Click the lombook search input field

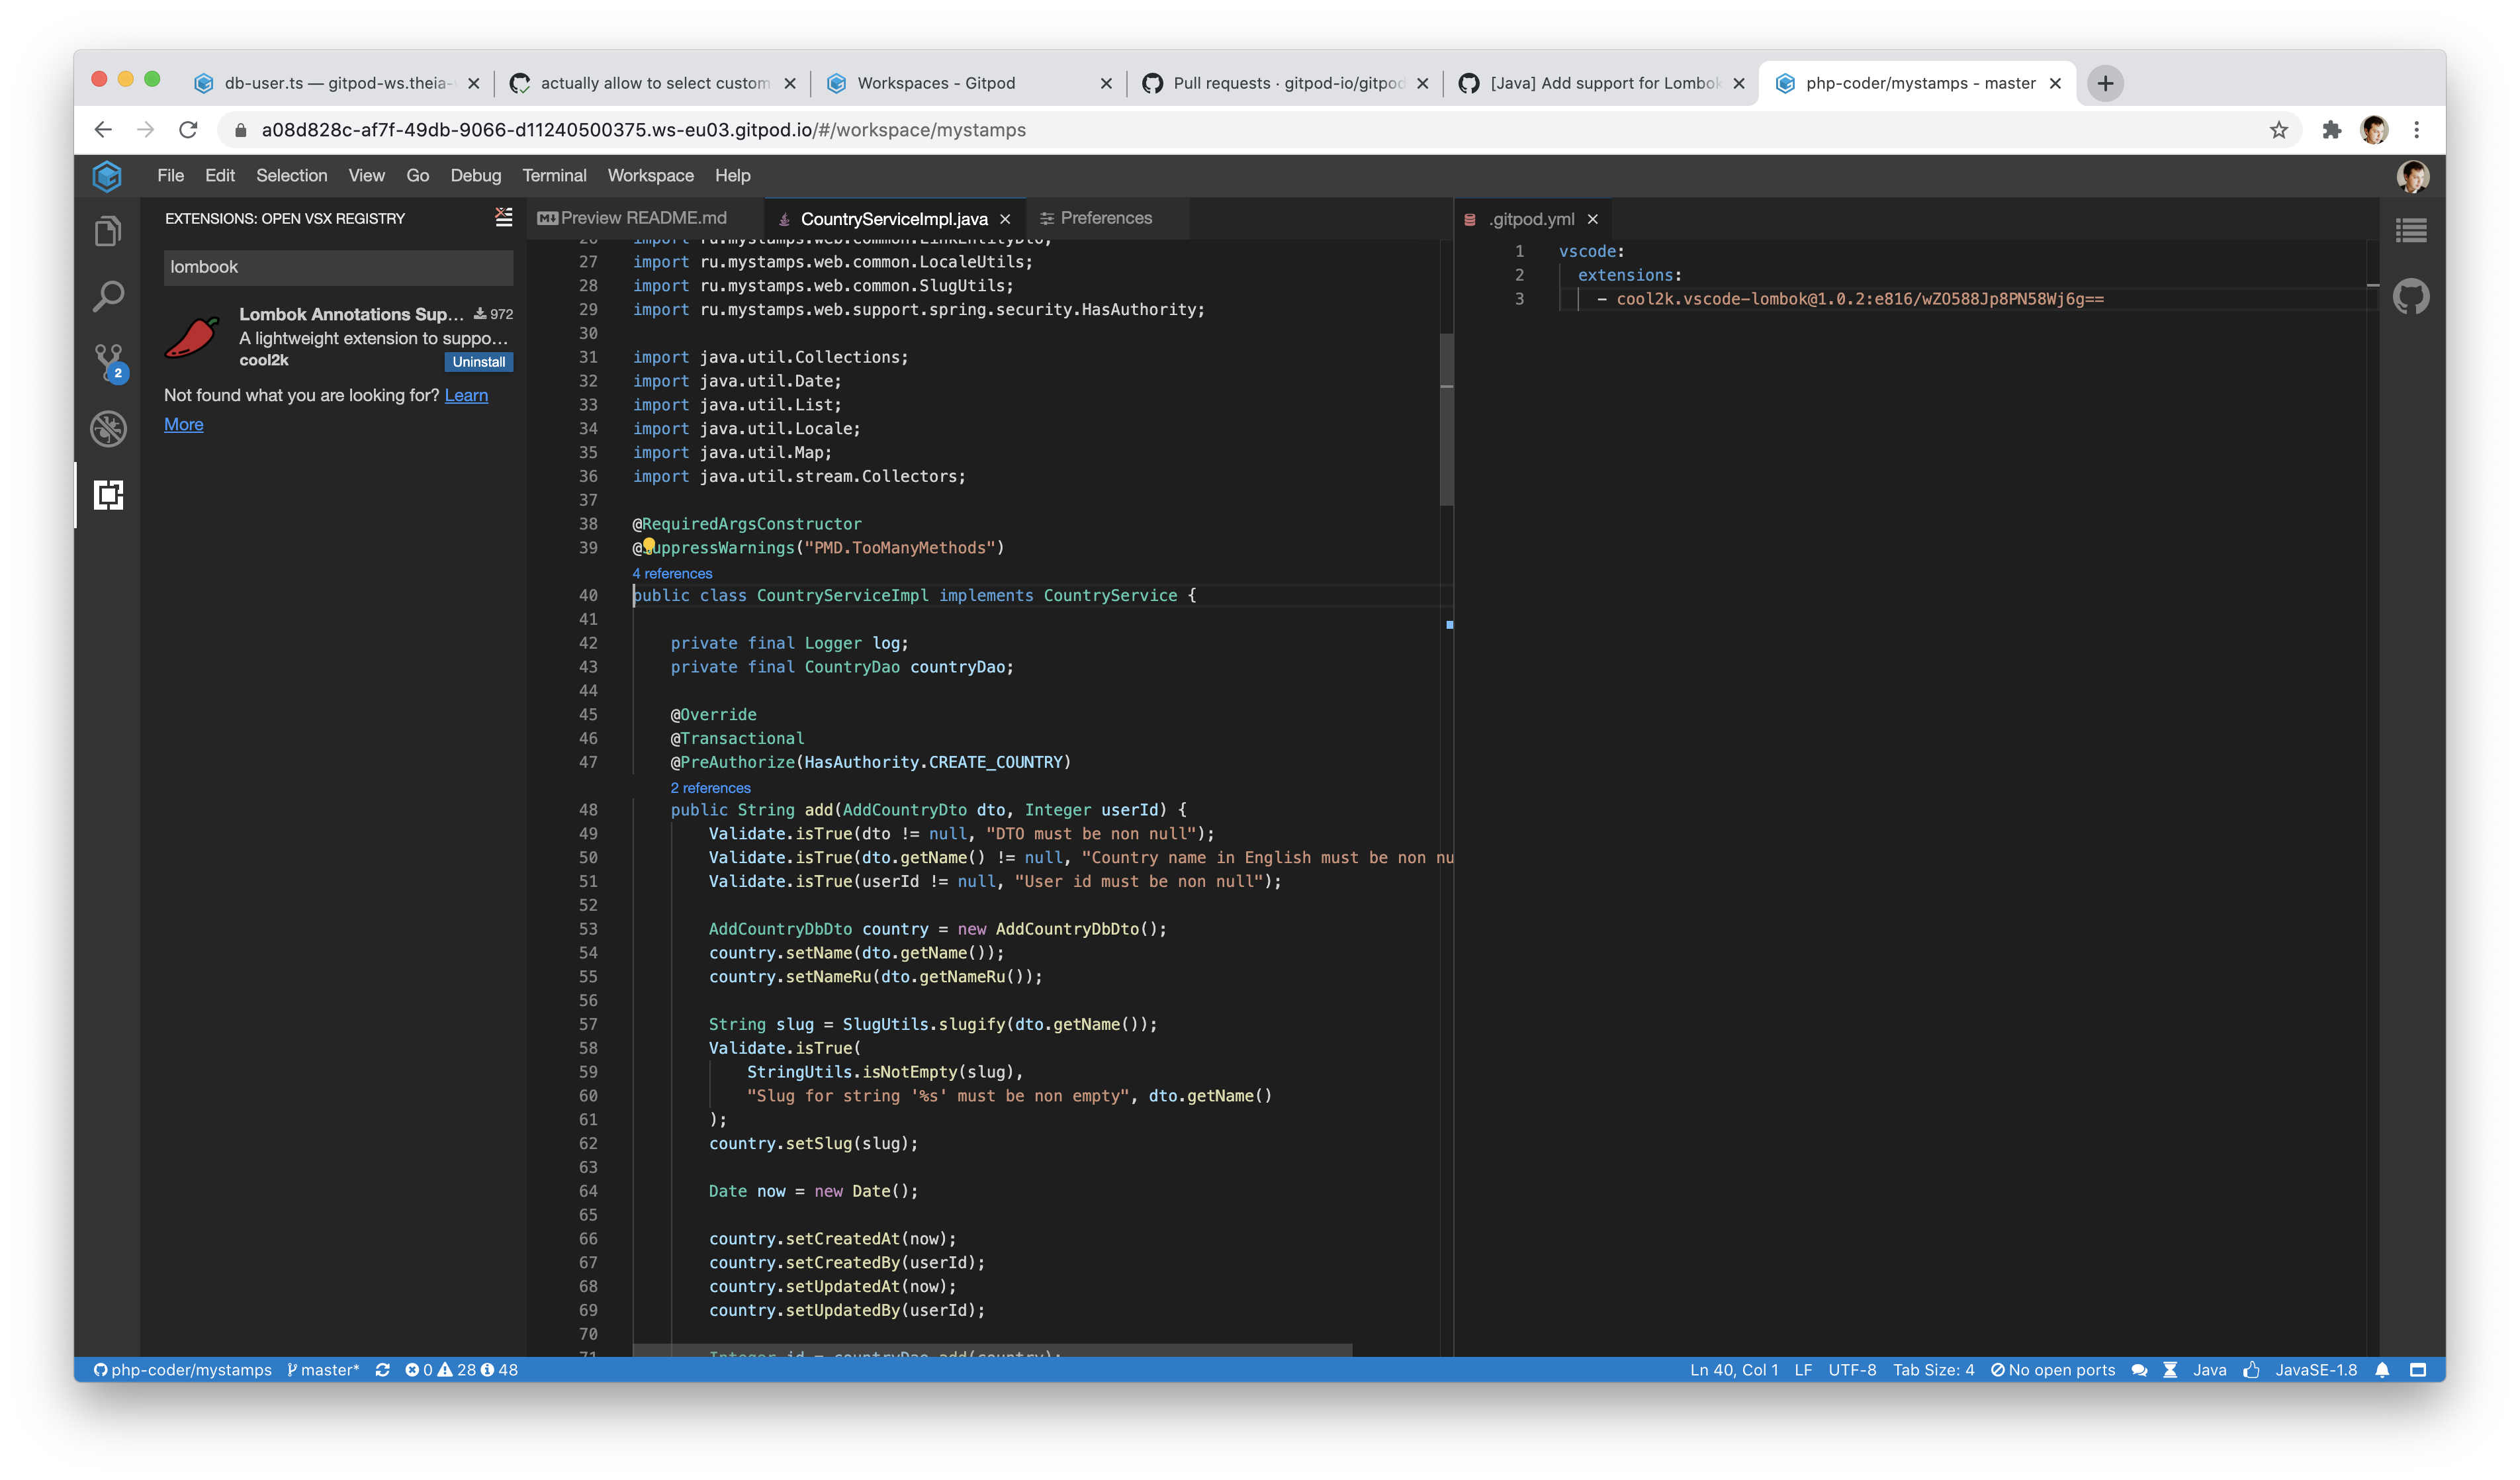[337, 267]
